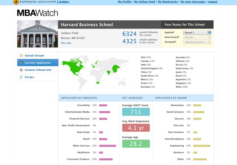Click the Applicants by Industry heading
This screenshot has height=165, width=237.
pos(79,98)
